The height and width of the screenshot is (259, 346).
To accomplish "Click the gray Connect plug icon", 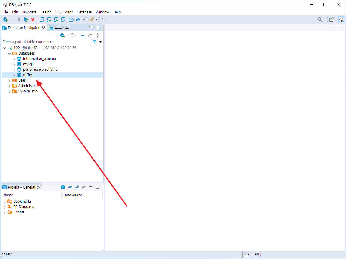I will [x=19, y=19].
